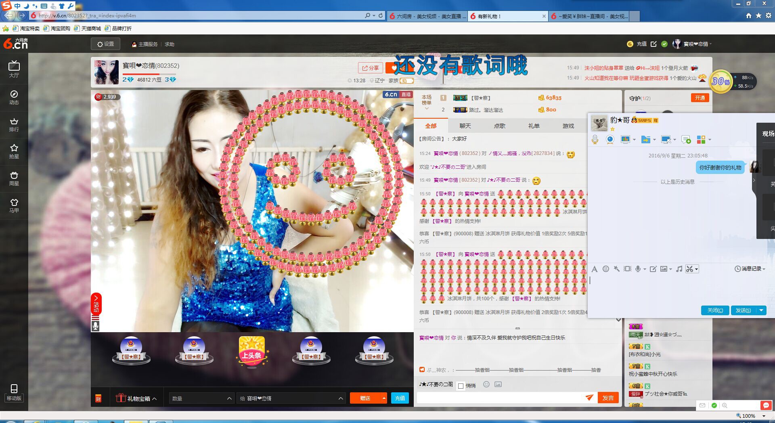Click 充值 recharge next to the coin icon
The width and height of the screenshot is (775, 423).
(642, 44)
